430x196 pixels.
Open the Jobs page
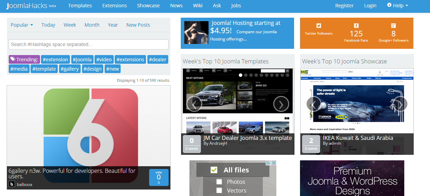(x=236, y=6)
